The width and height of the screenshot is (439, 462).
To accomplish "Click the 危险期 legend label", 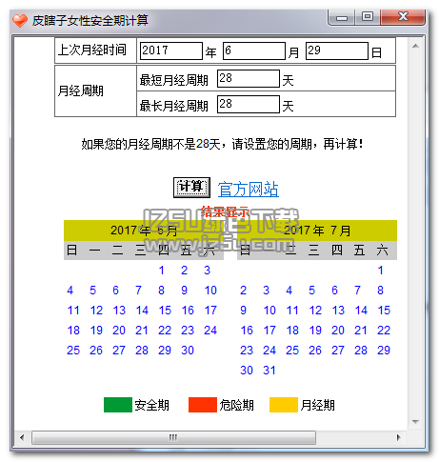I will click(x=236, y=405).
